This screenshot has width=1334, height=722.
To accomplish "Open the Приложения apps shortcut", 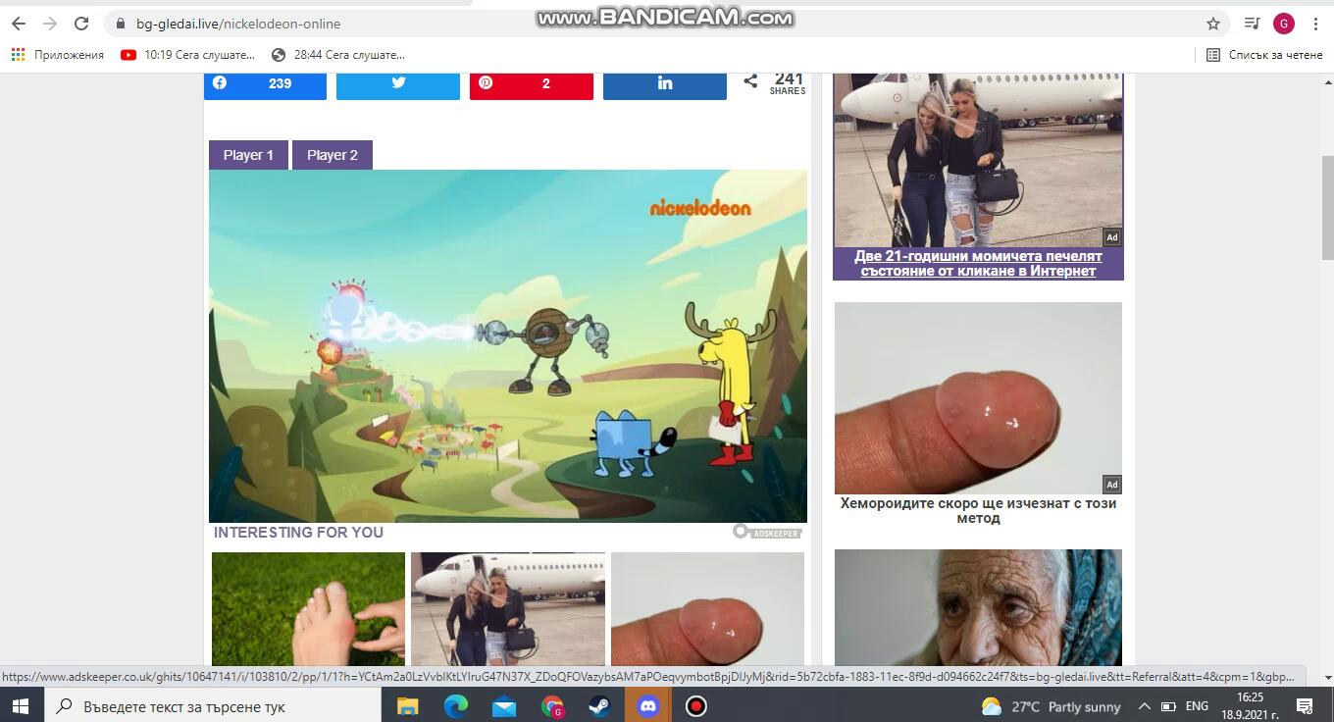I will point(58,55).
